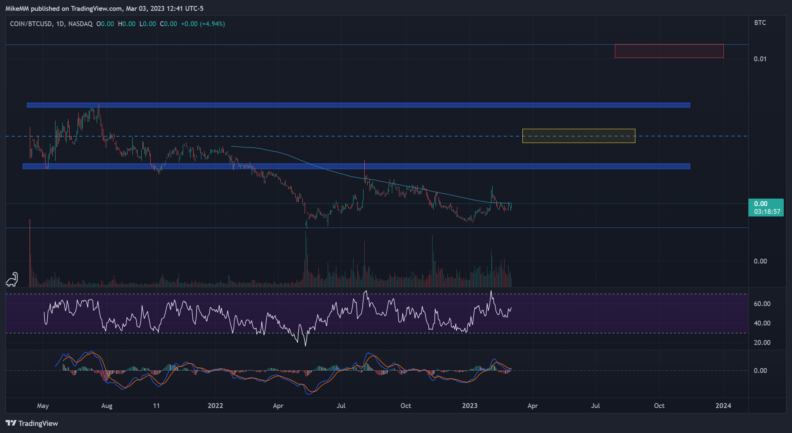Select the yellow rectangle zone
This screenshot has height=433, width=792.
[x=579, y=136]
